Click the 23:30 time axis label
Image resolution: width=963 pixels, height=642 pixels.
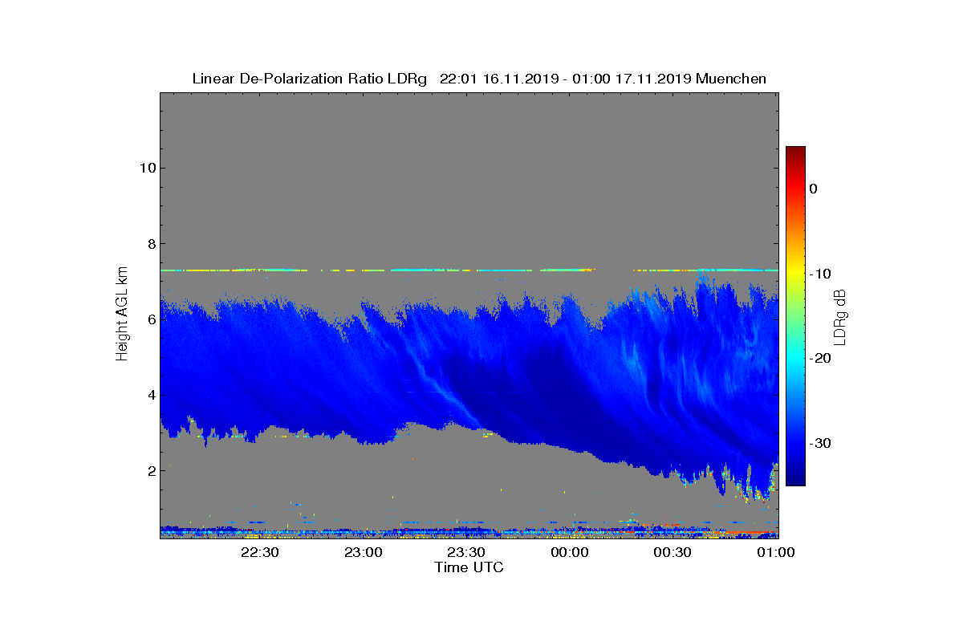pos(466,553)
